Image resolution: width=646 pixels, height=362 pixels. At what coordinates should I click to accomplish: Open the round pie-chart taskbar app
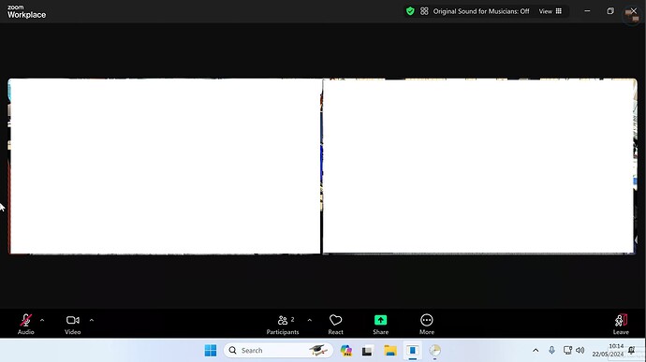(434, 351)
